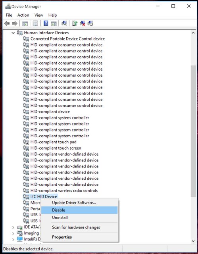The width and height of the screenshot is (198, 254).
Task: Select Converted Portable Device Control device
Action: point(68,39)
